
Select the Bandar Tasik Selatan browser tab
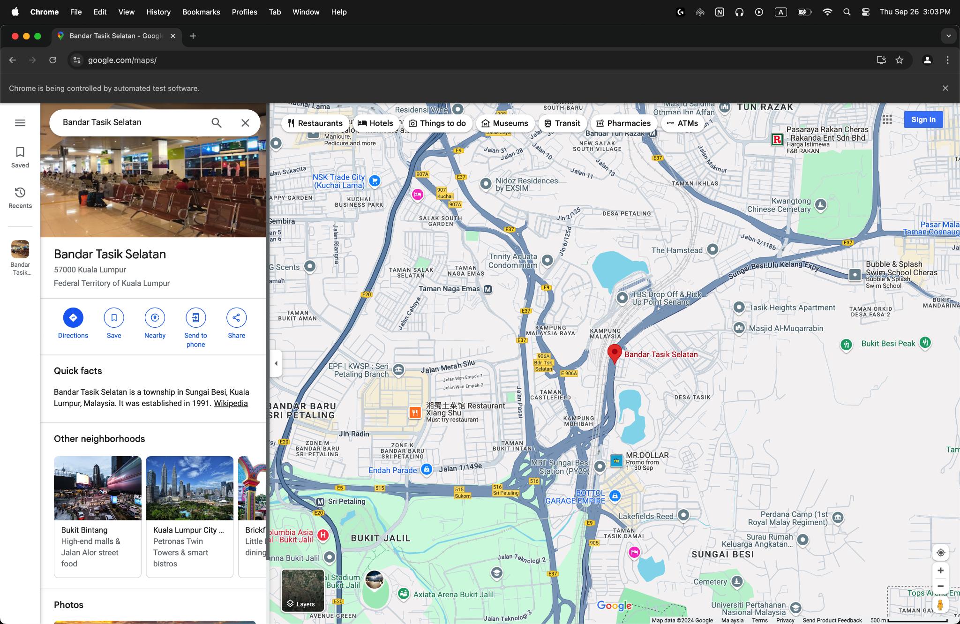click(x=116, y=36)
